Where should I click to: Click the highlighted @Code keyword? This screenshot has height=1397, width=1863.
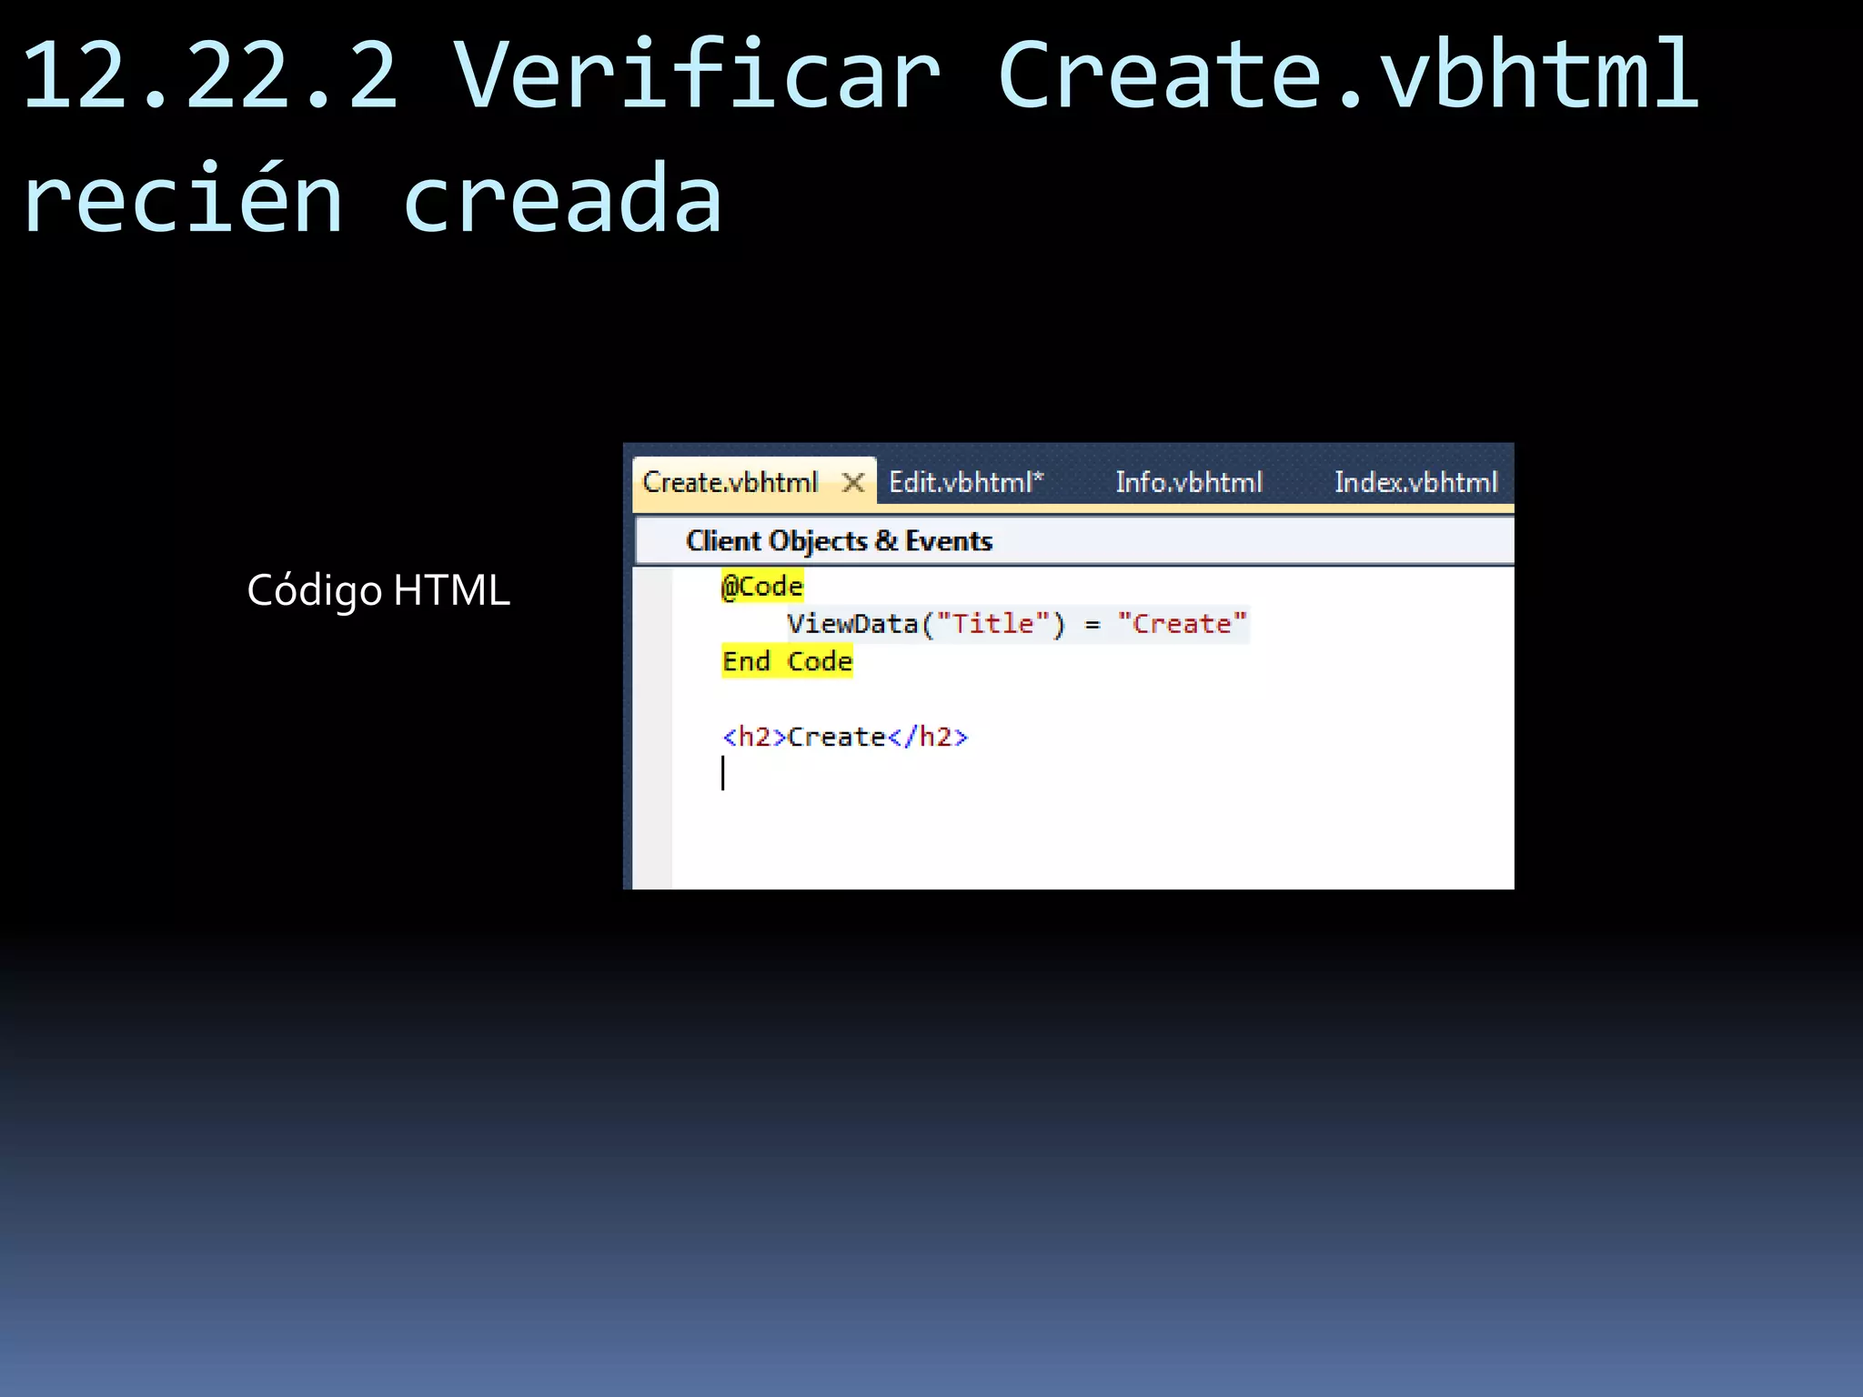click(x=762, y=587)
